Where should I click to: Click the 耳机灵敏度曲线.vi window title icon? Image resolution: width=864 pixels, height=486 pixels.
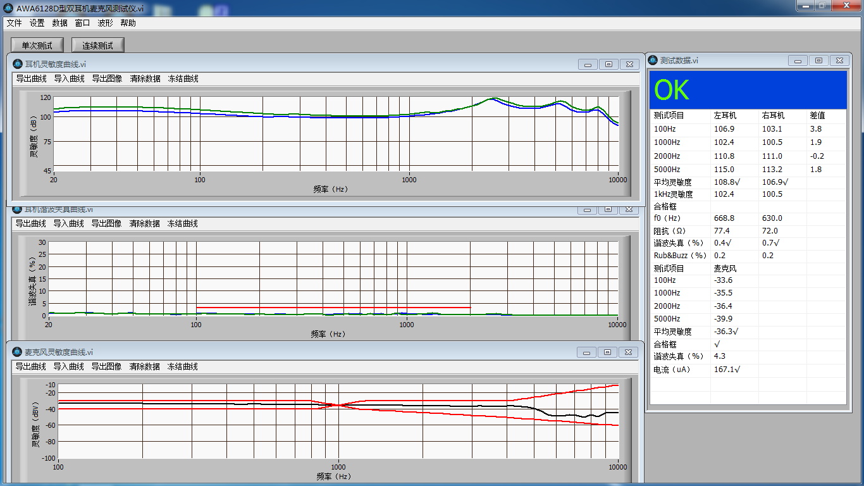coord(18,64)
